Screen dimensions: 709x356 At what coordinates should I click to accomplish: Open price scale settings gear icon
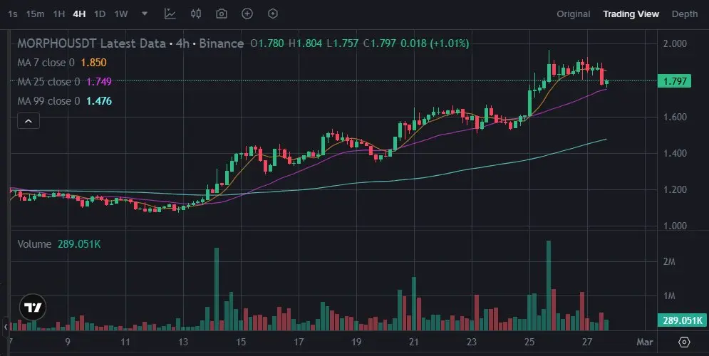click(684, 342)
